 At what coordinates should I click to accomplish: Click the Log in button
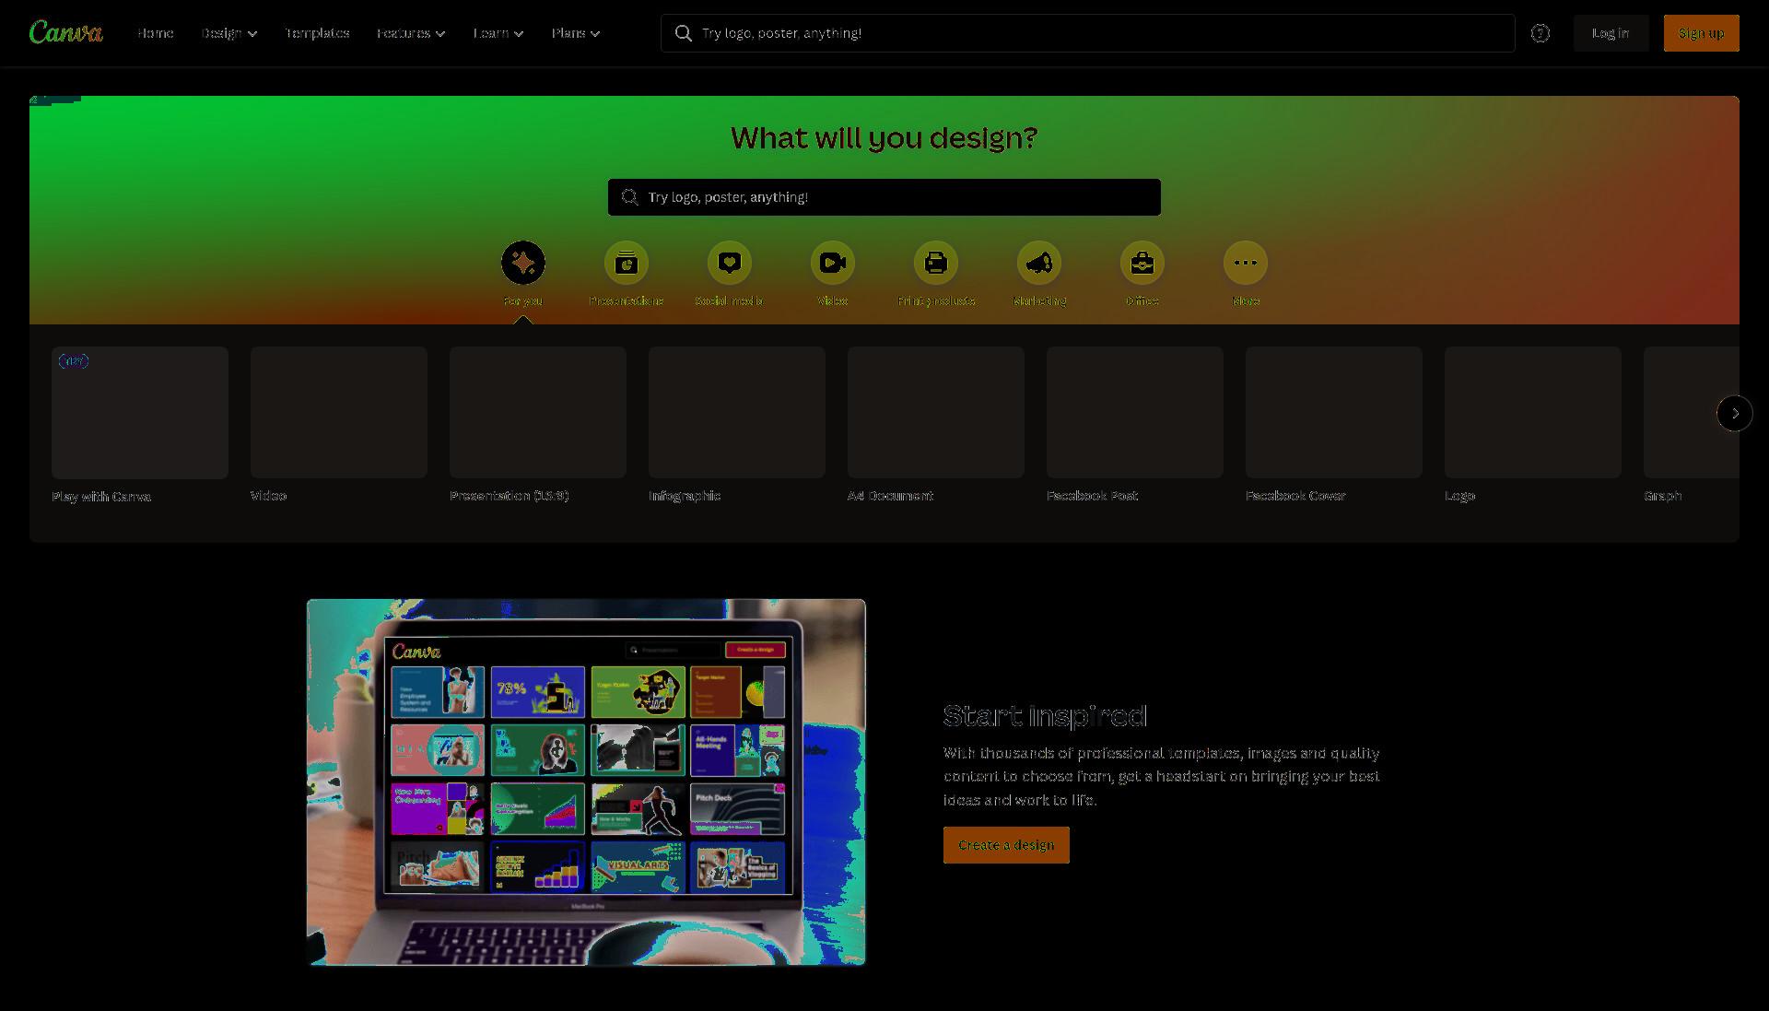tap(1610, 33)
